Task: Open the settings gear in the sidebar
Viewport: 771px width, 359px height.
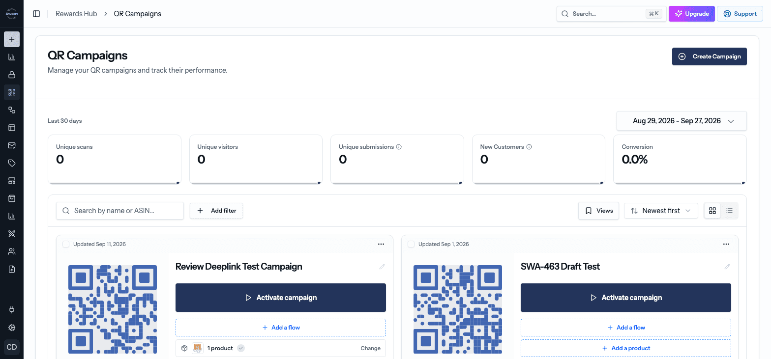Action: [12, 328]
